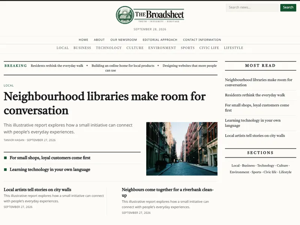This screenshot has width=300, height=225.
Task: Open the Home menu item
Action: [83, 40]
